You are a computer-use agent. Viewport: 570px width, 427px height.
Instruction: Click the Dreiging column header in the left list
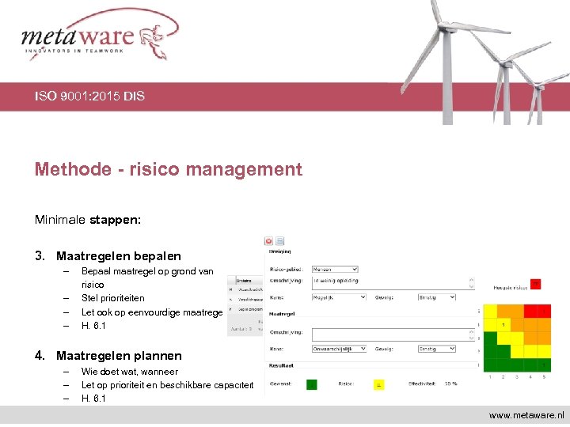click(x=249, y=281)
